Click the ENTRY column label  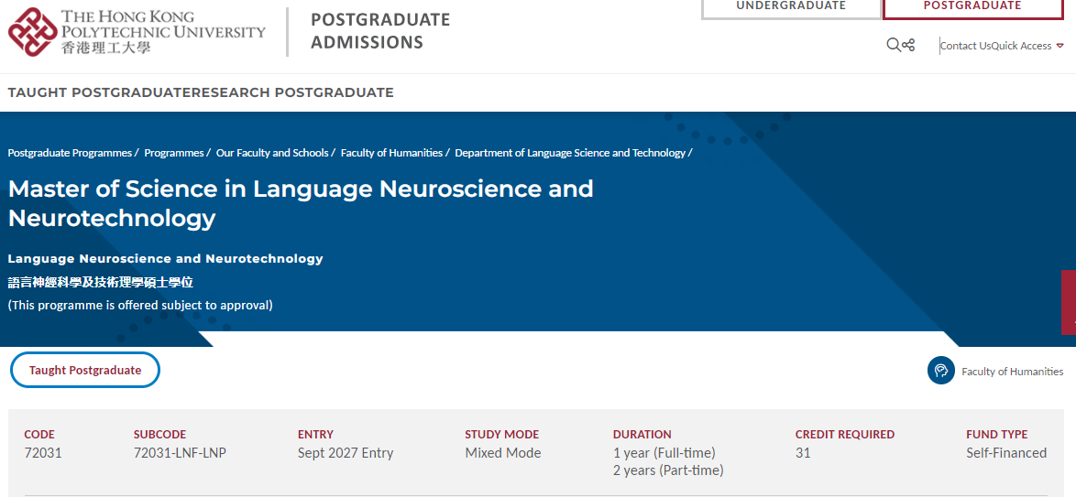(x=315, y=435)
